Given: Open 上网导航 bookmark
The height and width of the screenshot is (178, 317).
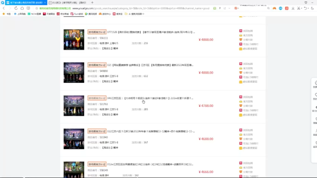Looking at the screenshot, I should [x=20, y=14].
